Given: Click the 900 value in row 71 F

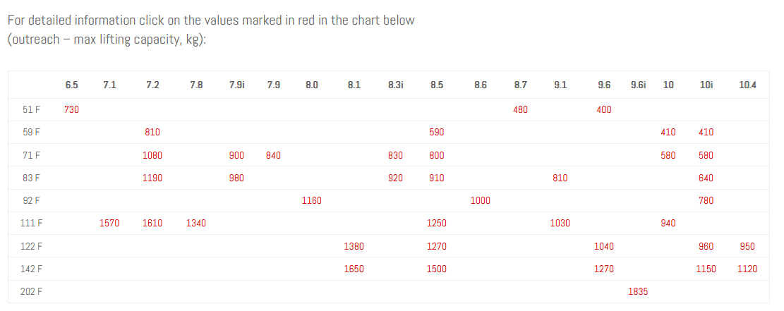Looking at the screenshot, I should [x=236, y=155].
